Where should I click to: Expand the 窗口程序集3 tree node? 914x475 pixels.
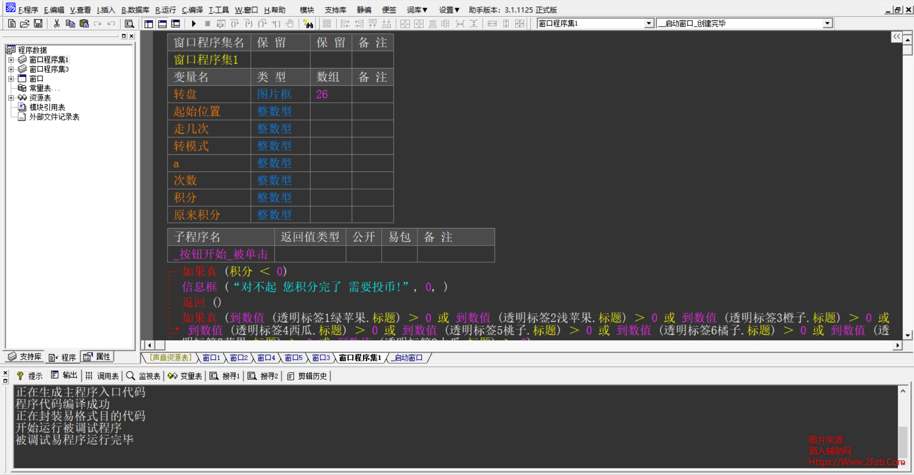tap(11, 69)
